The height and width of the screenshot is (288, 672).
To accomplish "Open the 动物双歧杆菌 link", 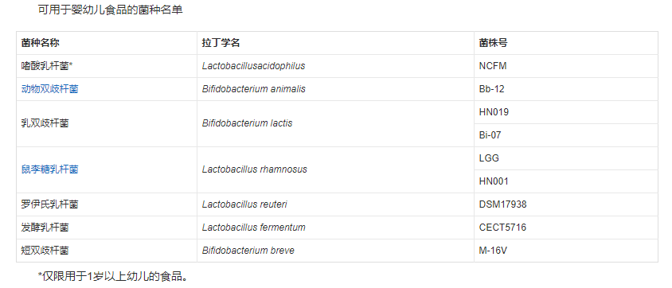I will coord(49,89).
